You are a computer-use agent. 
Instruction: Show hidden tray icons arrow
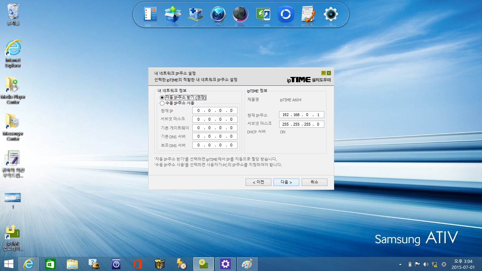point(400,264)
